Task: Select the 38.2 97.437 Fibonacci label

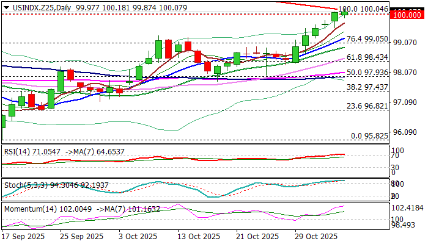Action: tap(367, 87)
